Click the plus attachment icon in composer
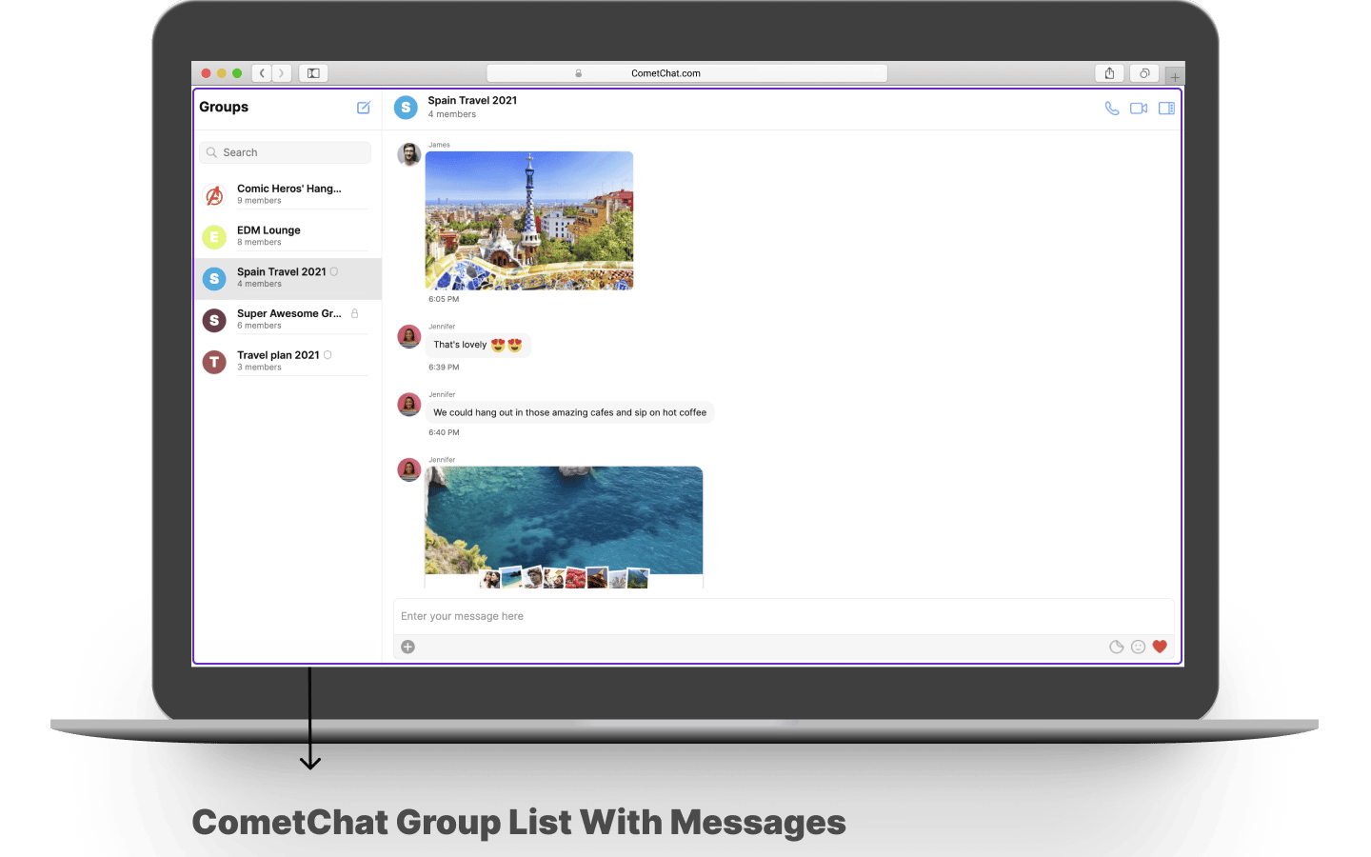Image resolution: width=1371 pixels, height=857 pixels. click(x=408, y=647)
